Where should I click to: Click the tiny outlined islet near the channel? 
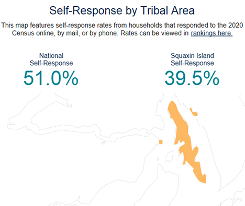pyautogui.click(x=158, y=159)
